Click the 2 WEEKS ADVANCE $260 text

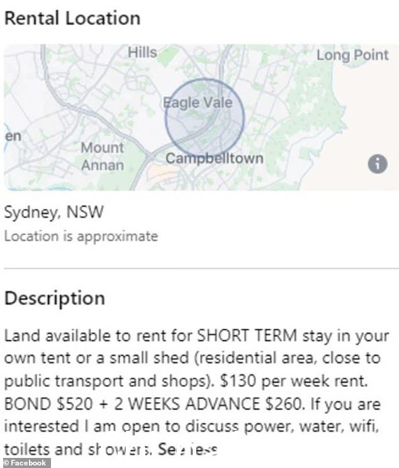[x=208, y=404]
